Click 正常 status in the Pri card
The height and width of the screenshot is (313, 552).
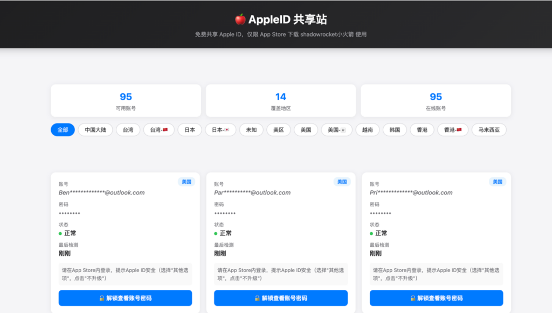[x=379, y=233]
